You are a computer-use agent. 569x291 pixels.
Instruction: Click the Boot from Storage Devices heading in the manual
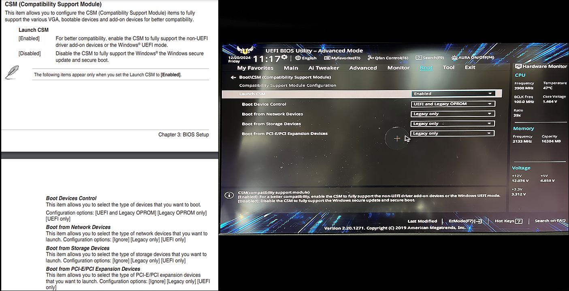click(78, 248)
